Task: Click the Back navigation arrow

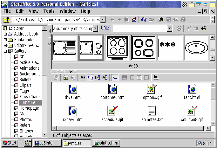Action: pyautogui.click(x=112, y=20)
